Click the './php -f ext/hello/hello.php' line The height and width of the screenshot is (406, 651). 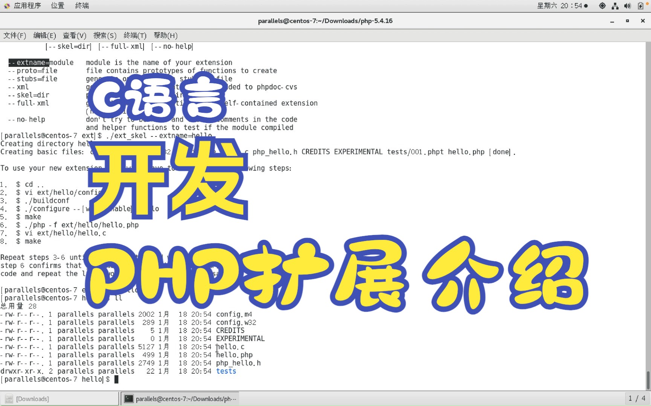81,225
